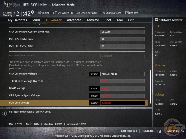
Task: Click the info circle icon in help area
Action: [x=4, y=114]
